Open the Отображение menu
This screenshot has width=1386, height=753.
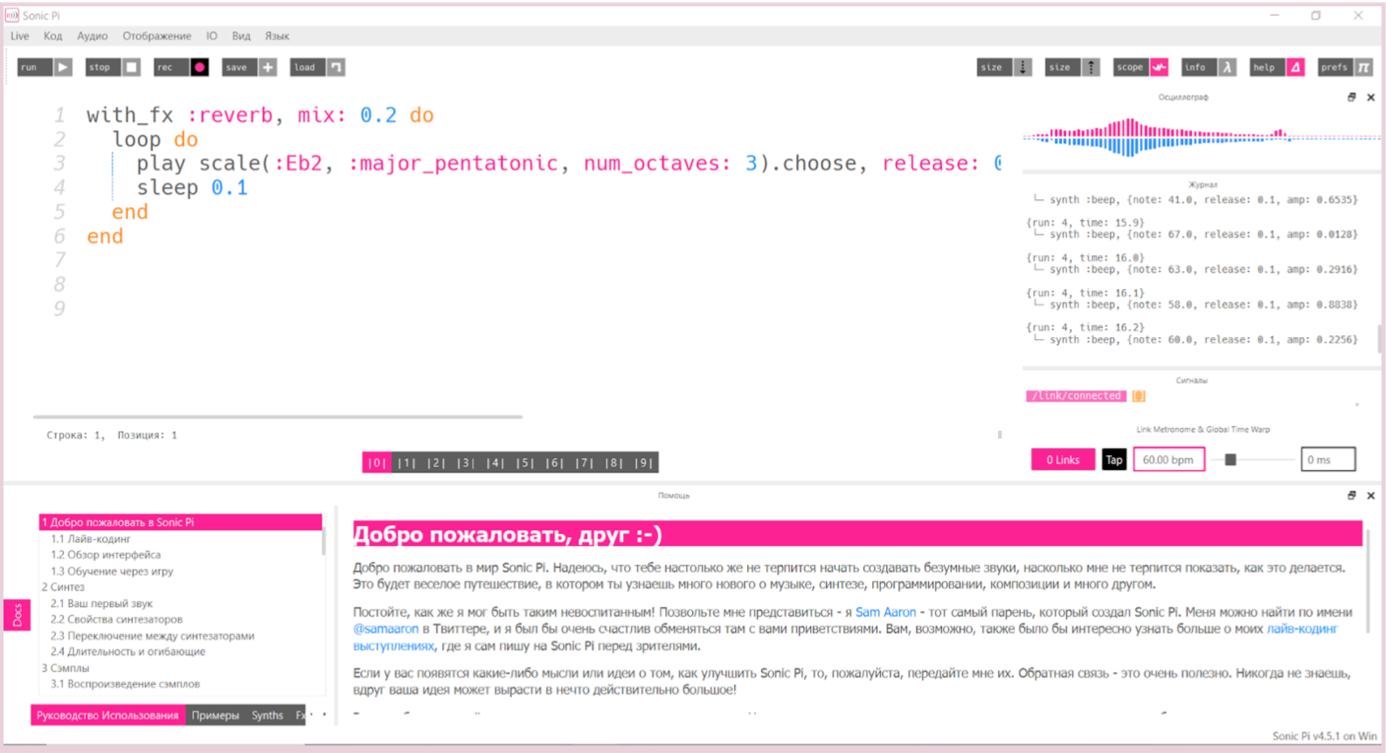click(156, 36)
